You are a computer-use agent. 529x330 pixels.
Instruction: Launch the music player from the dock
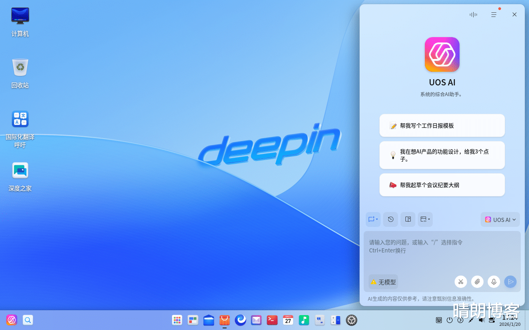click(304, 320)
